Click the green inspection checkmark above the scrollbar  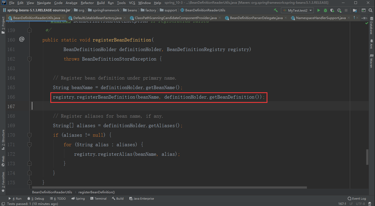click(x=367, y=23)
